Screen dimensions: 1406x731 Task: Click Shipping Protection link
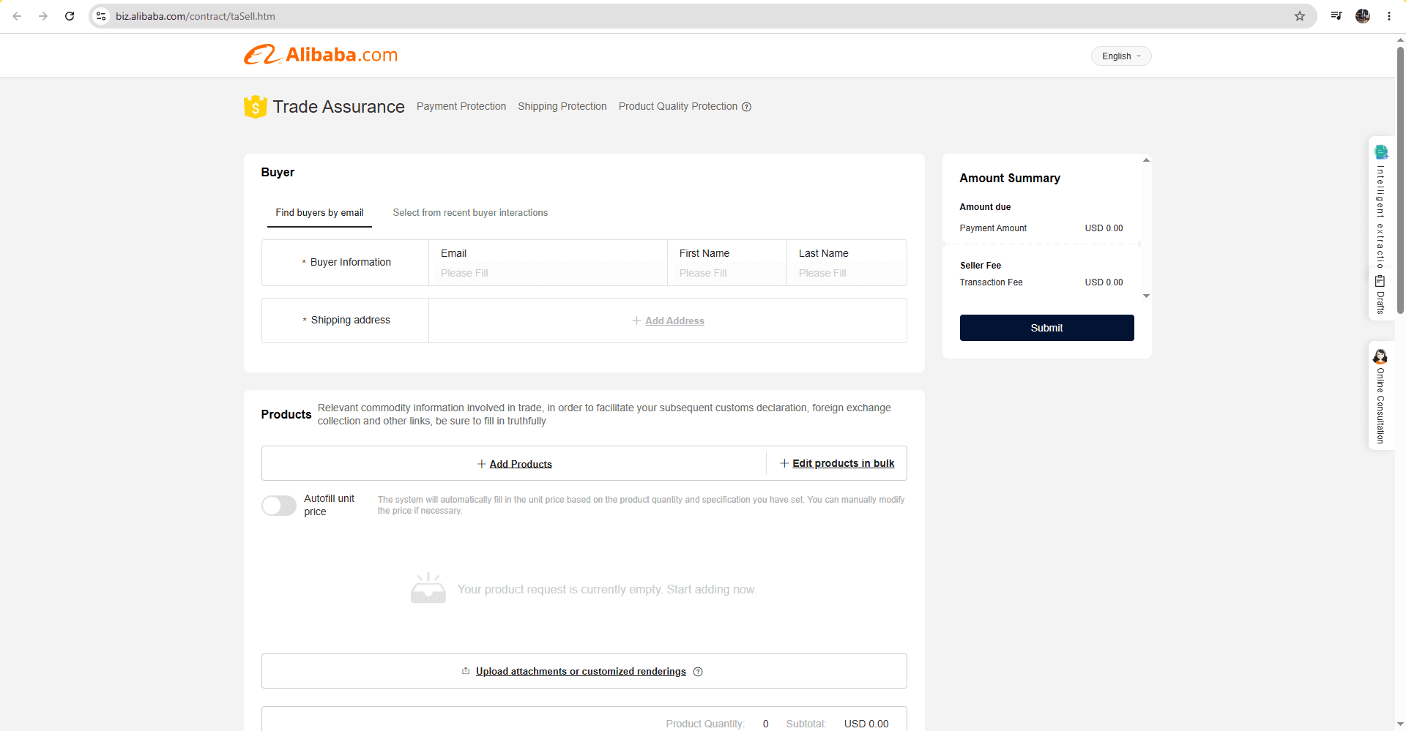pos(562,107)
